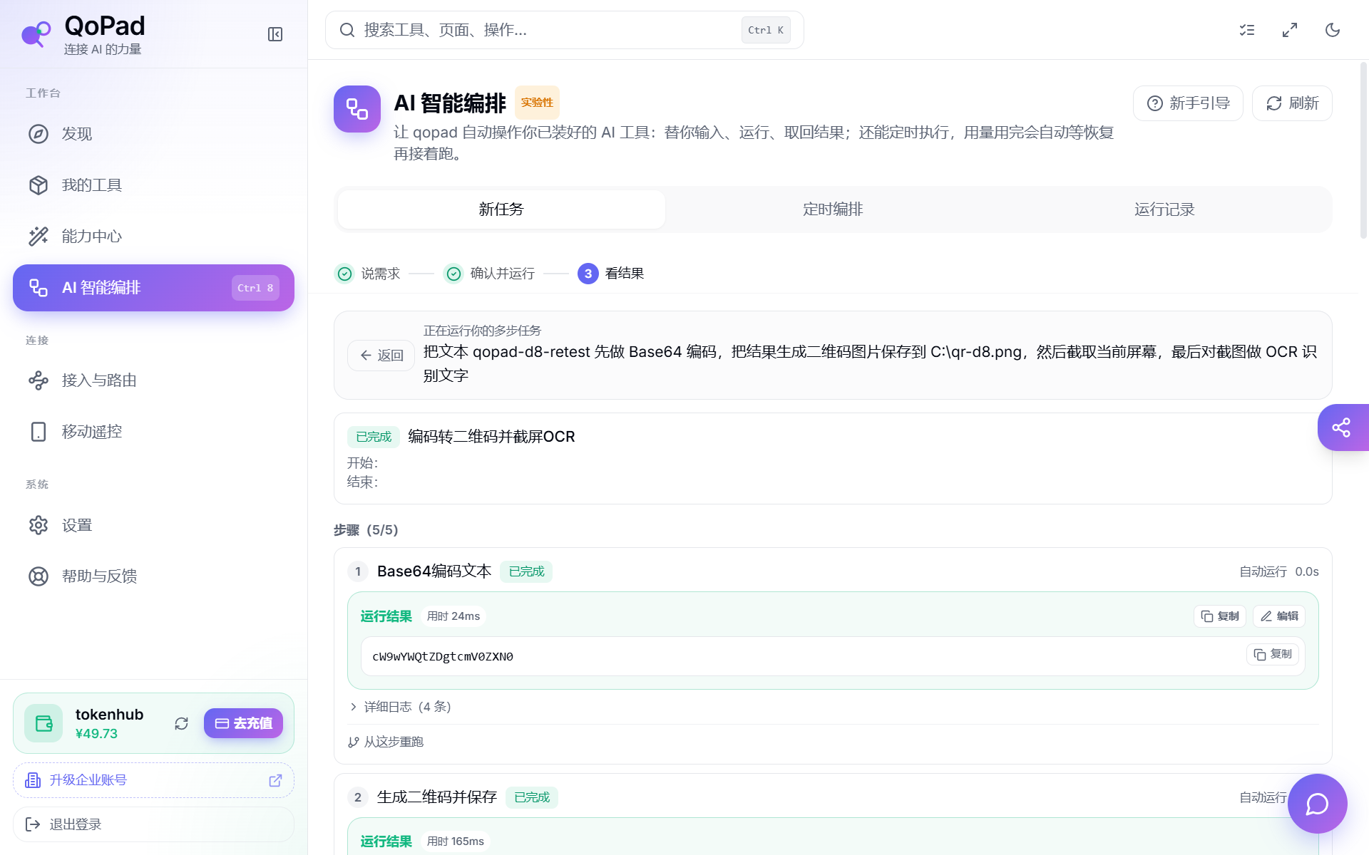
Task: Click the 实验性 badge
Action: click(537, 103)
